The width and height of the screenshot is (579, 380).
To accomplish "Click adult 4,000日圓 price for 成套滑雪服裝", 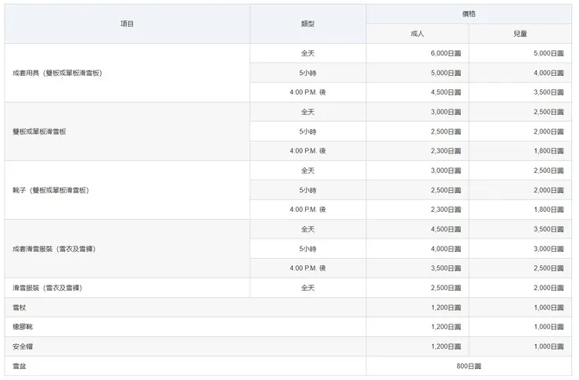I will pyautogui.click(x=445, y=249).
